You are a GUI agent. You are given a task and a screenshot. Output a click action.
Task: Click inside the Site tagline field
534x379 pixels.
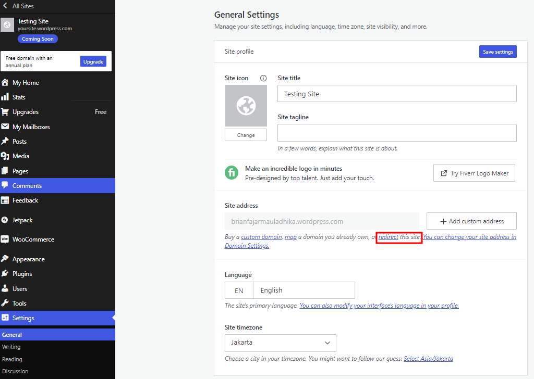pyautogui.click(x=396, y=133)
